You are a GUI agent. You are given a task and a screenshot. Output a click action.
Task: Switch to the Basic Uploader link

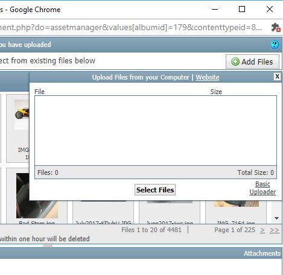262,188
